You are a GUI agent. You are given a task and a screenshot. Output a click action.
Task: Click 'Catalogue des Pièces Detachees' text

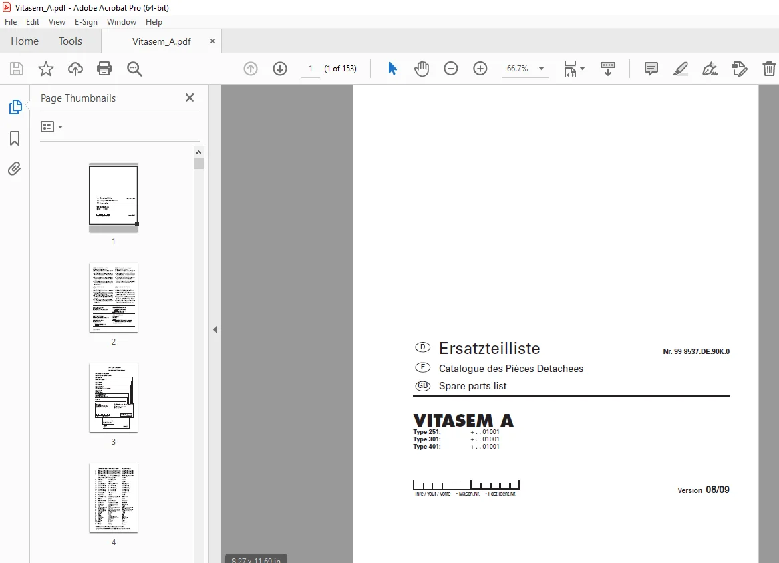click(x=510, y=369)
